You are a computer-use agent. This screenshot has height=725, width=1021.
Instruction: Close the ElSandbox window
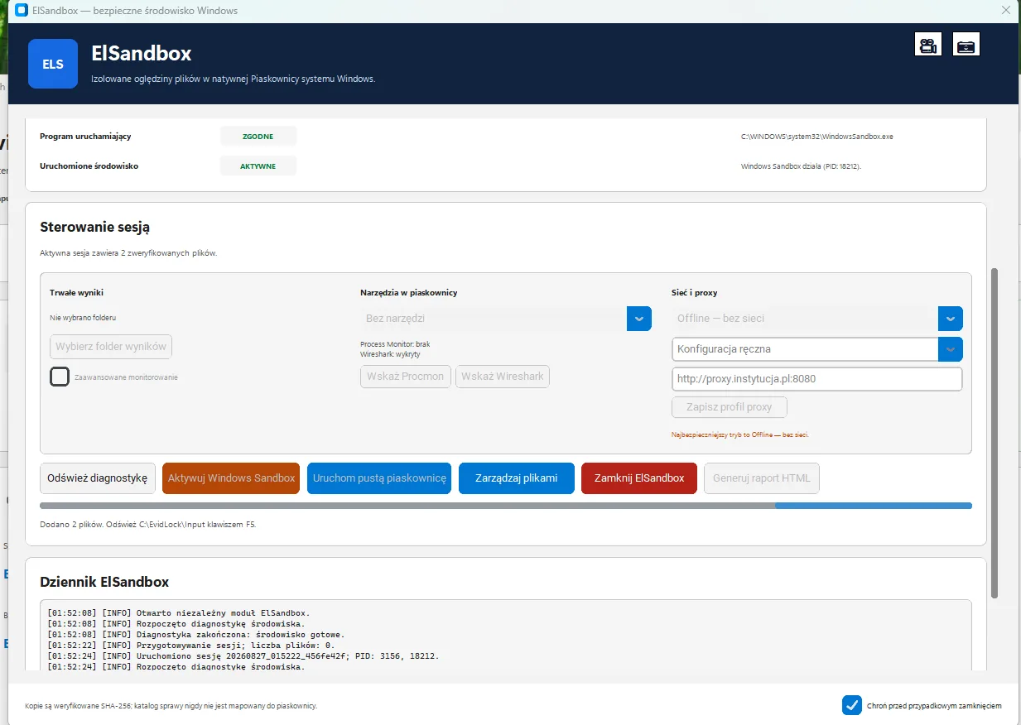1005,11
